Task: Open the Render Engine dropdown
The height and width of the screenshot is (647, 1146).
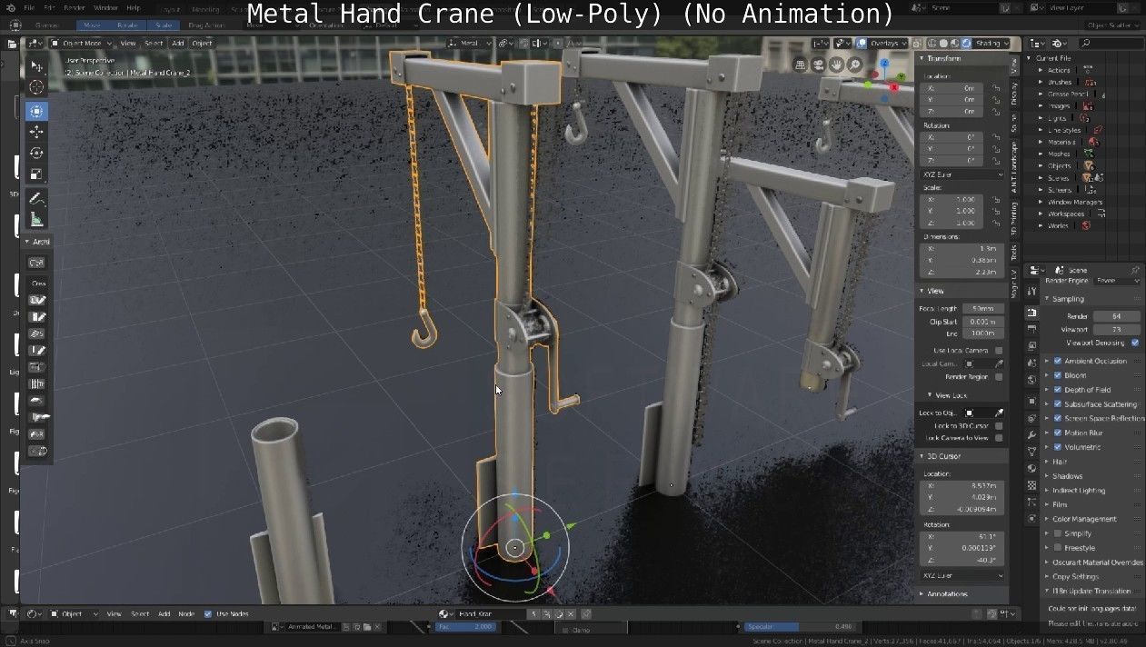Action: click(1117, 281)
